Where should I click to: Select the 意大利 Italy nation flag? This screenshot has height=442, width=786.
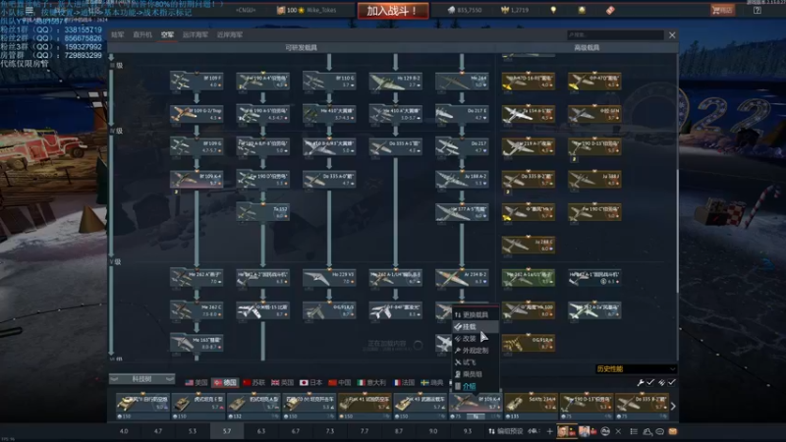coord(371,382)
